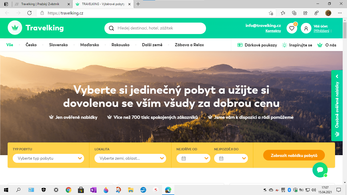Open the calendar icon under Nejpozději do
Viewport: 347px width, 195px height.
(221, 158)
